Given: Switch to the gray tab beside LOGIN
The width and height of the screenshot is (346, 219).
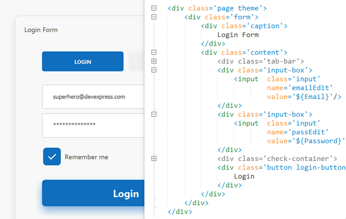Looking at the screenshot, I should (137, 61).
